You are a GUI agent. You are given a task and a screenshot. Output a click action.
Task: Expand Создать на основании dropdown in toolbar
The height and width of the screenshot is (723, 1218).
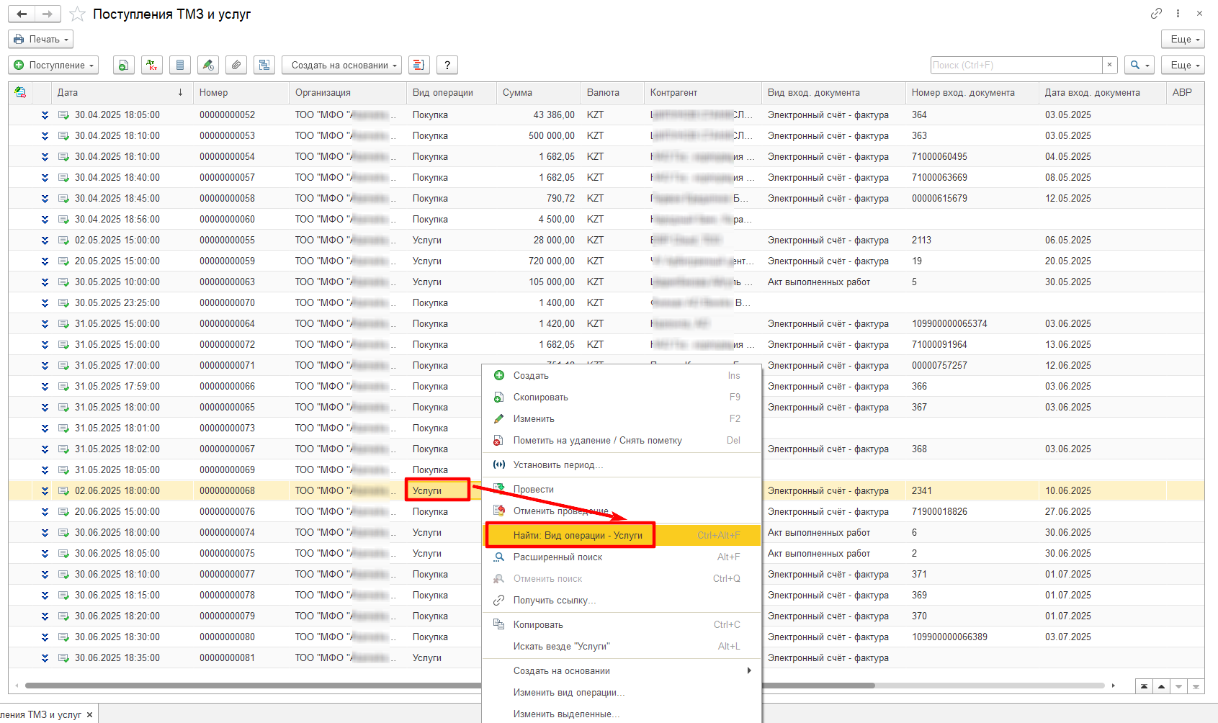pos(341,65)
